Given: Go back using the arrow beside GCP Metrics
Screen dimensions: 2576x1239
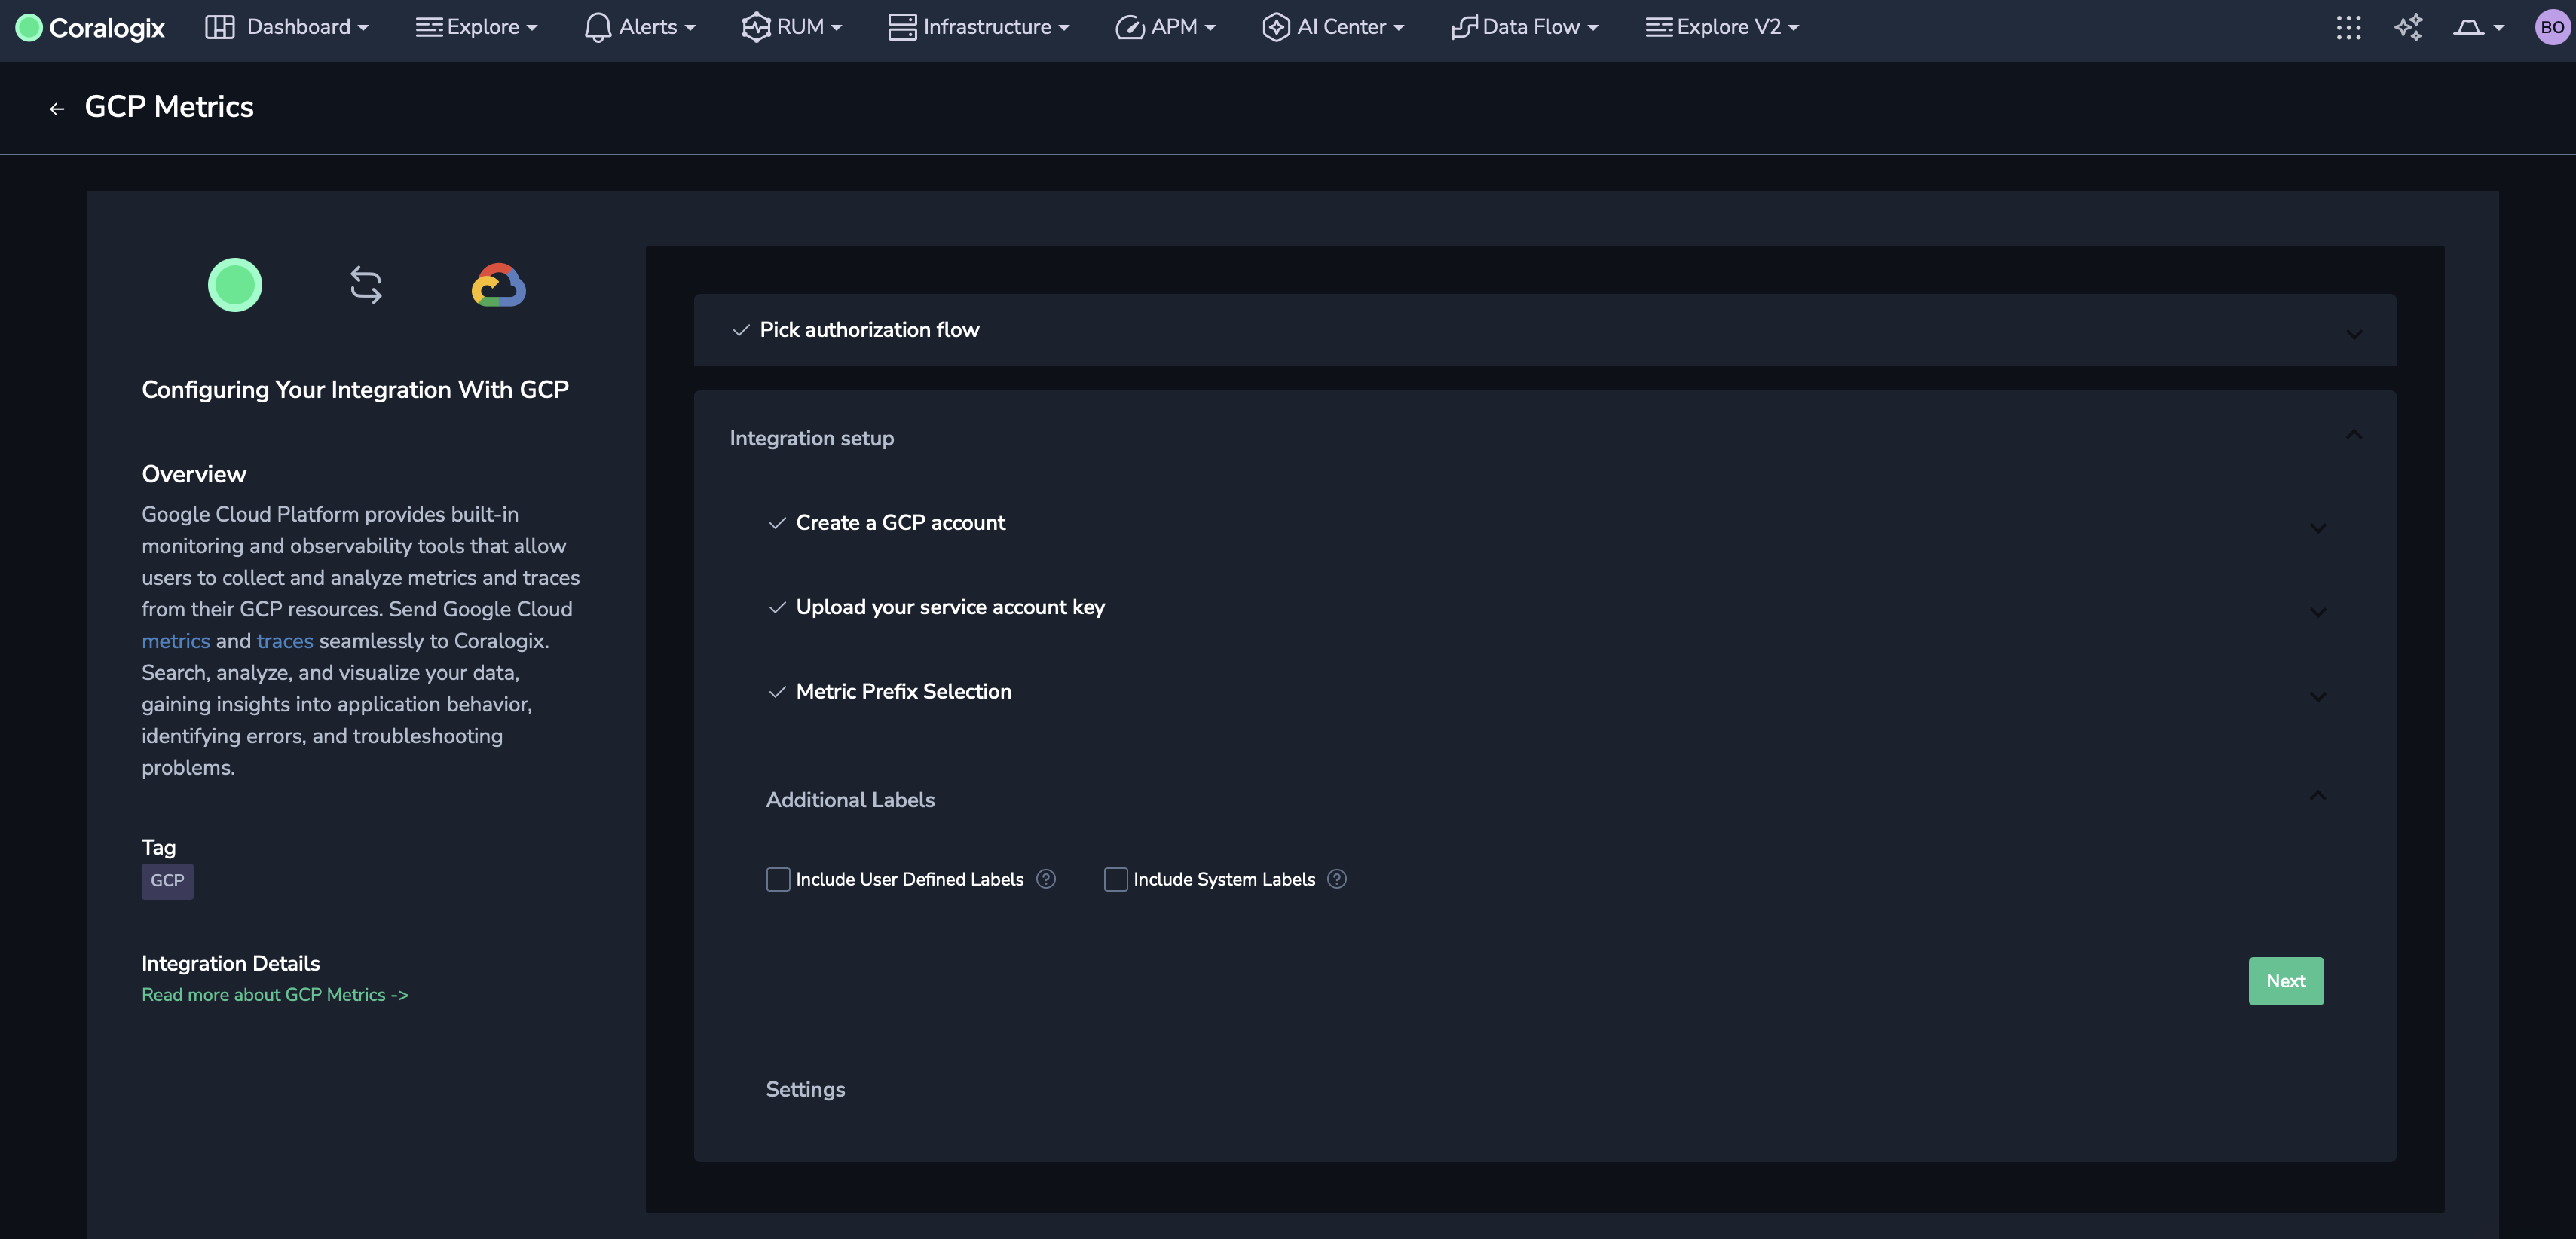Looking at the screenshot, I should click(57, 108).
